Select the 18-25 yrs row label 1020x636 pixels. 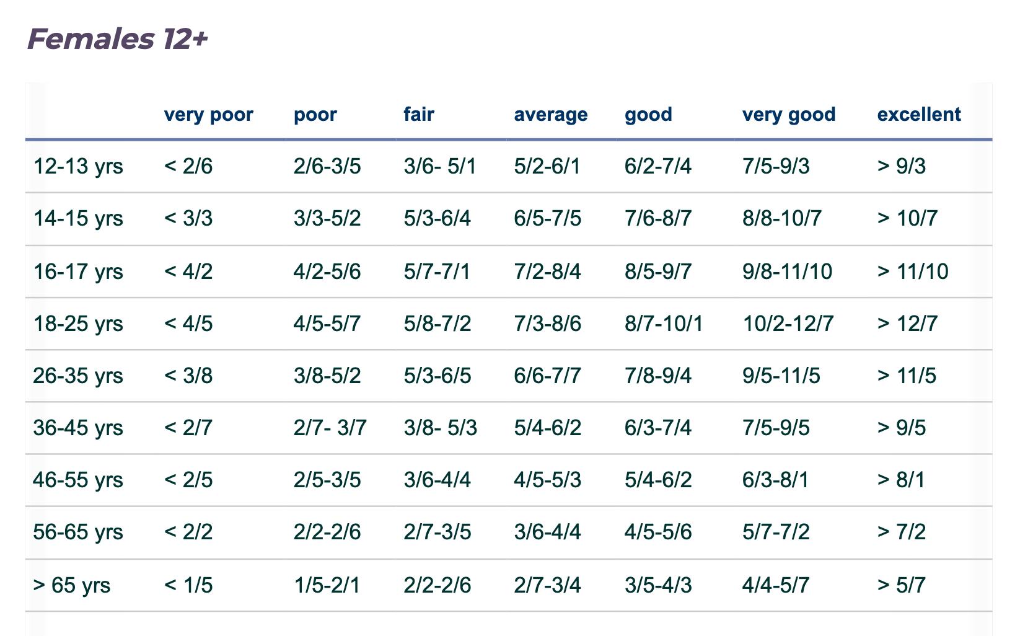(78, 324)
